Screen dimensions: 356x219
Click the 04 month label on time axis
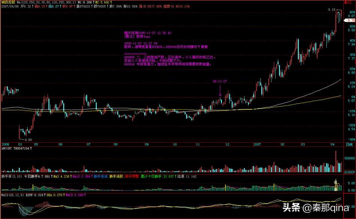[x=332, y=145]
